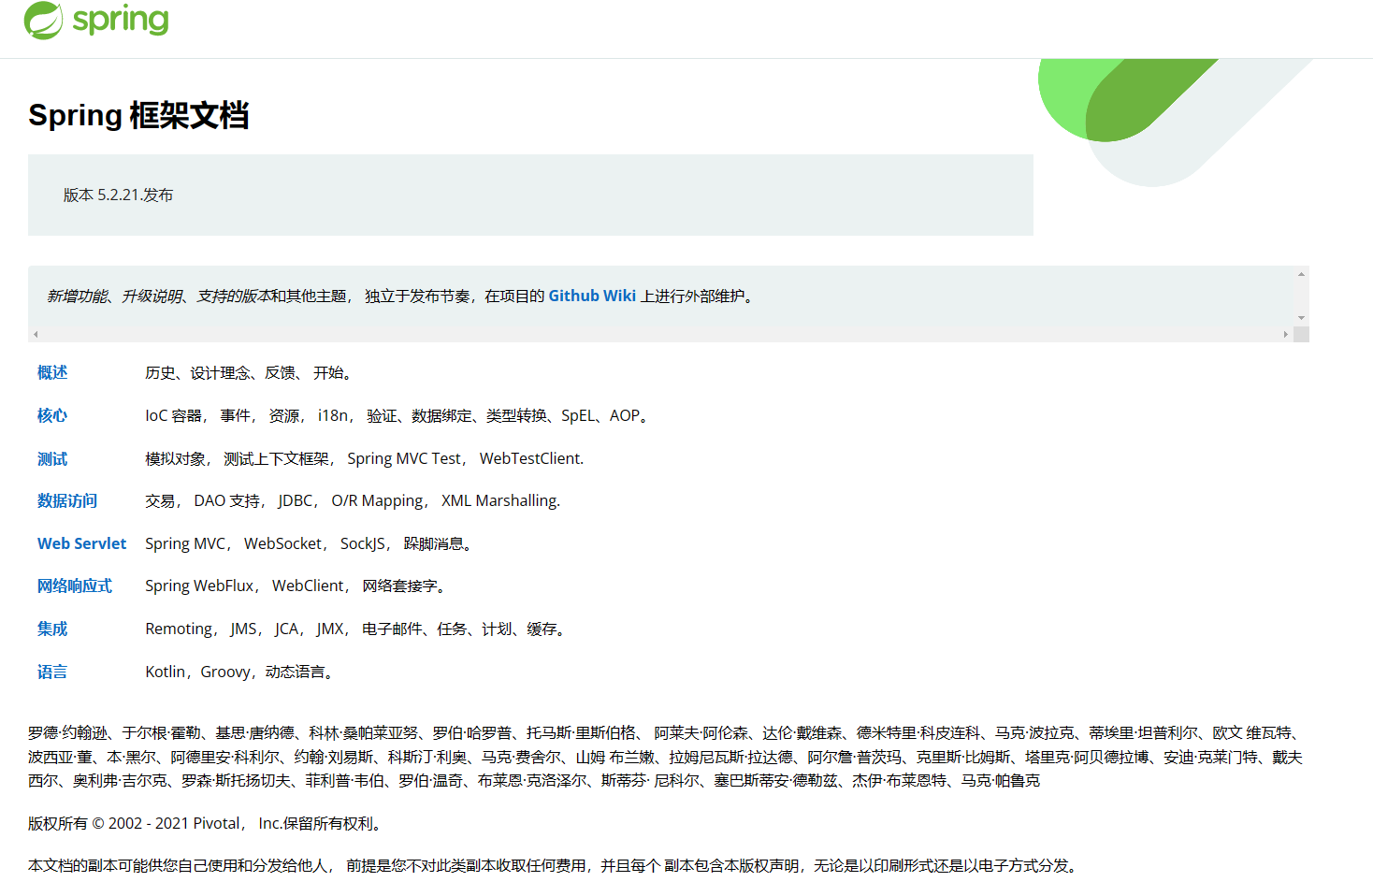Open the Web Servlet section link
The image size is (1373, 882).
tap(81, 543)
